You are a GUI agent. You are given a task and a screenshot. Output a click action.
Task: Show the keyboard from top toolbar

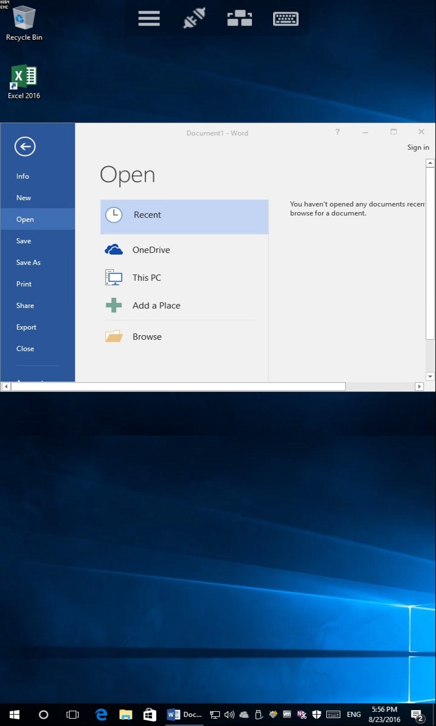(x=286, y=18)
